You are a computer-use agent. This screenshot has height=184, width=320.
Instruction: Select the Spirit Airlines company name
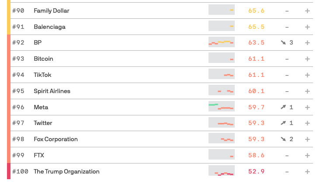(x=52, y=91)
